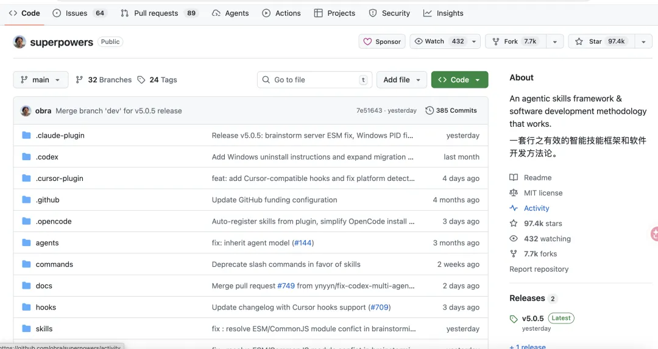Open the Security tab
This screenshot has width=658, height=349.
coord(389,13)
